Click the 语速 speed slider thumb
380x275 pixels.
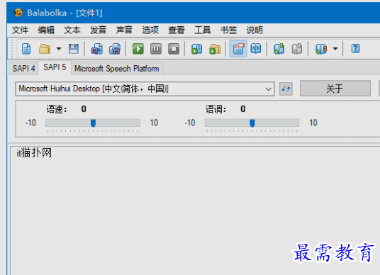point(93,123)
